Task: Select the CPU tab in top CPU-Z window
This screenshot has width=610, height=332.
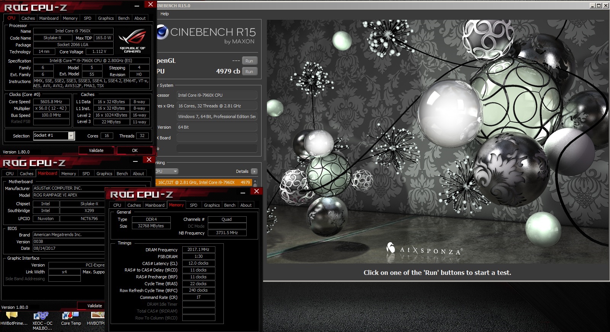Action: tap(11, 18)
